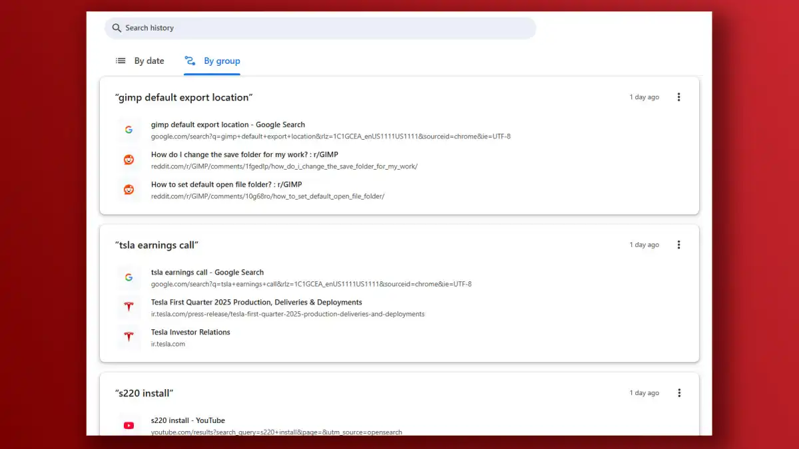Open more options for gimp export group
The height and width of the screenshot is (449, 799).
(x=678, y=97)
